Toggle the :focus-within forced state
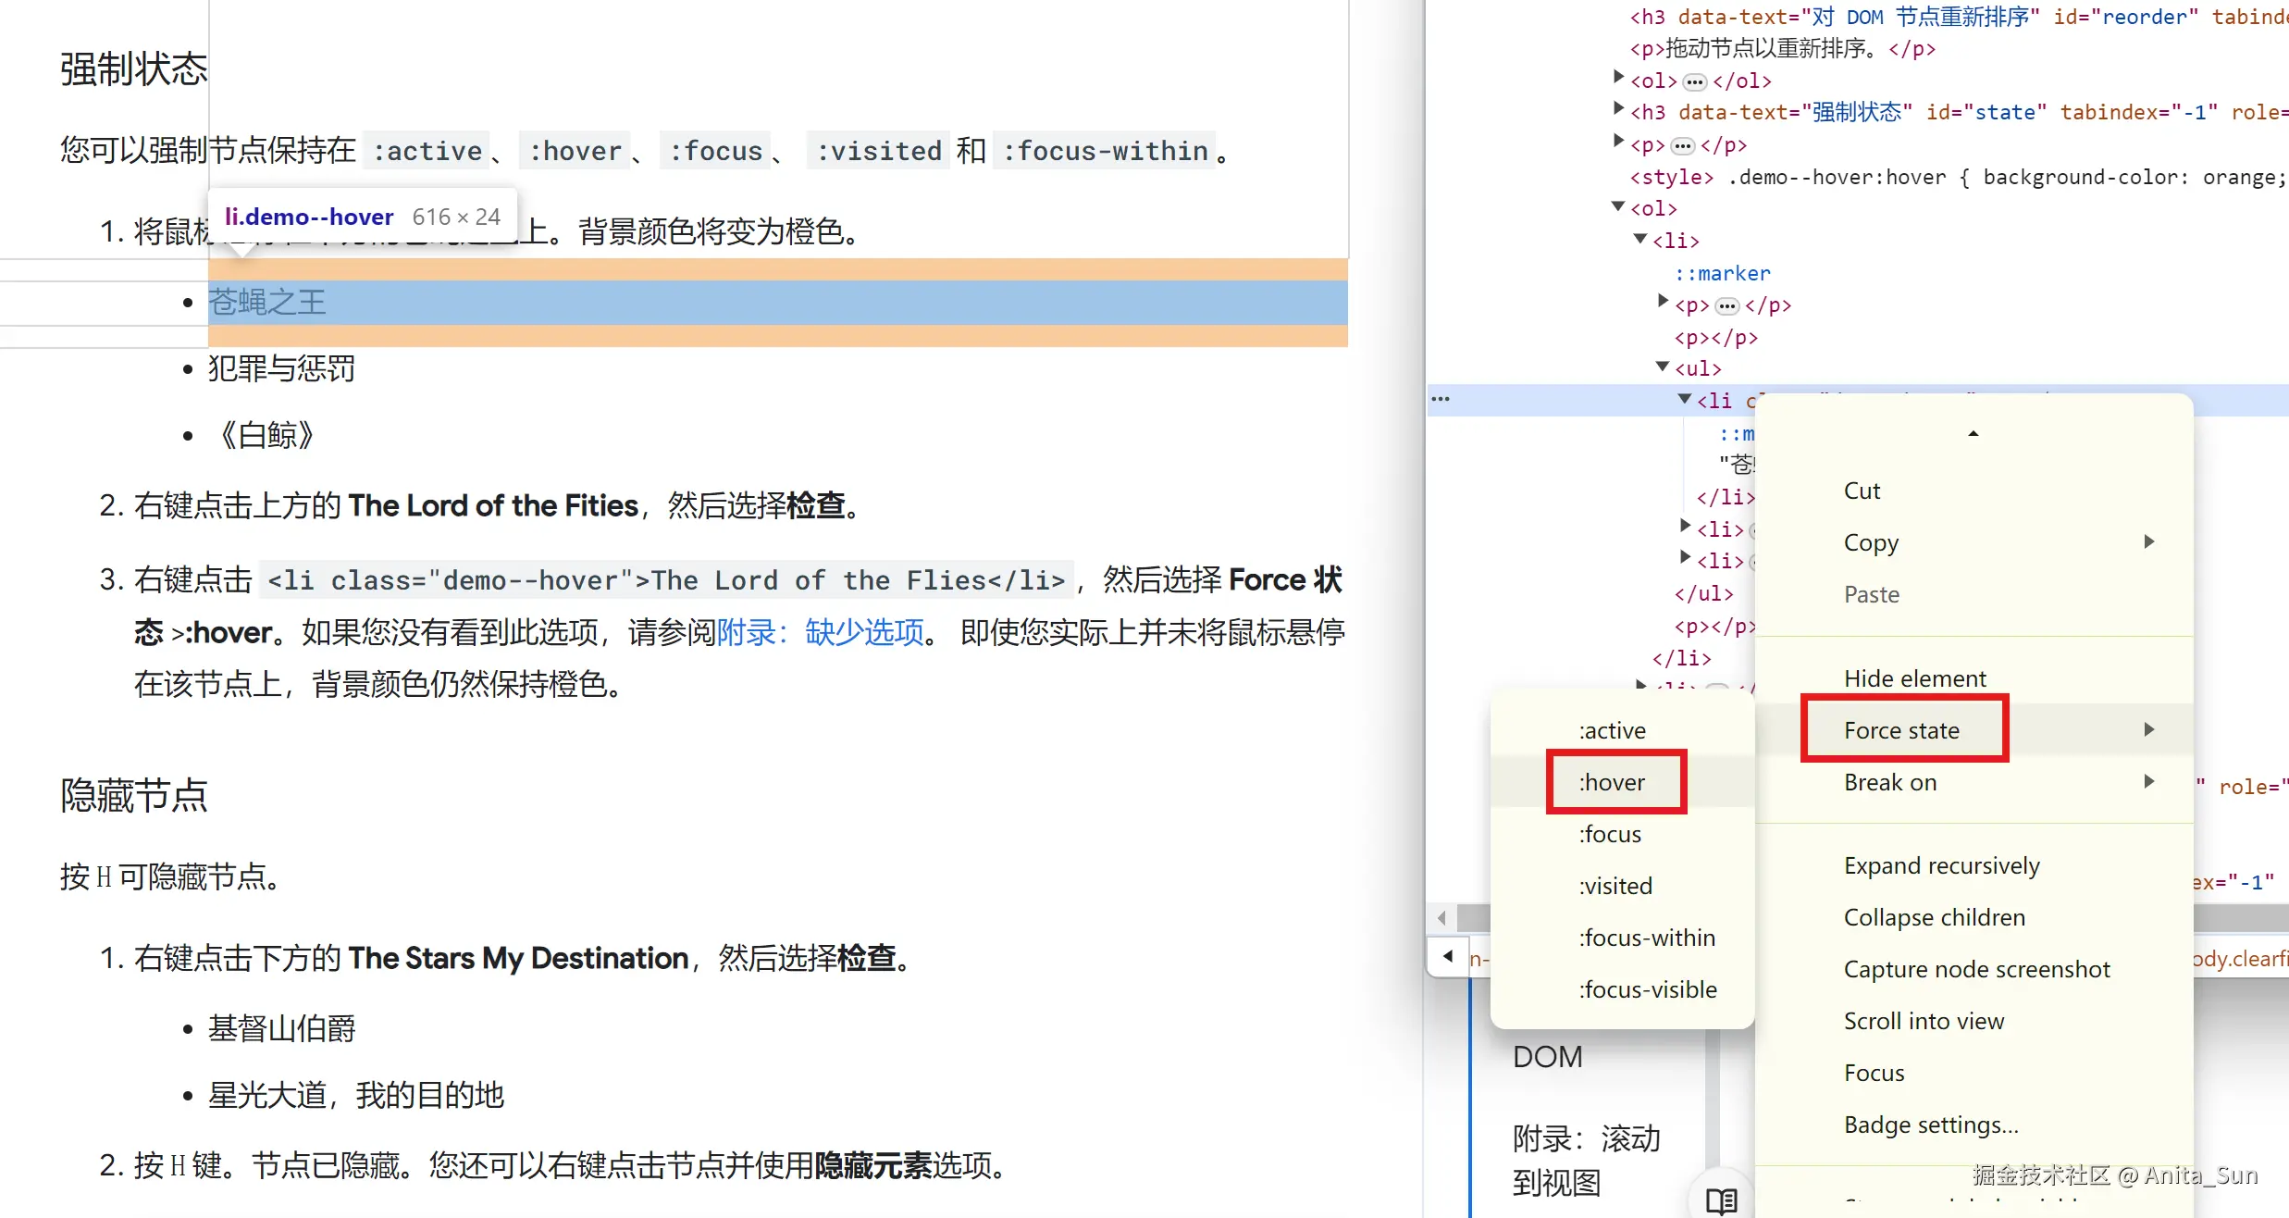The width and height of the screenshot is (2289, 1218). coord(1646,938)
